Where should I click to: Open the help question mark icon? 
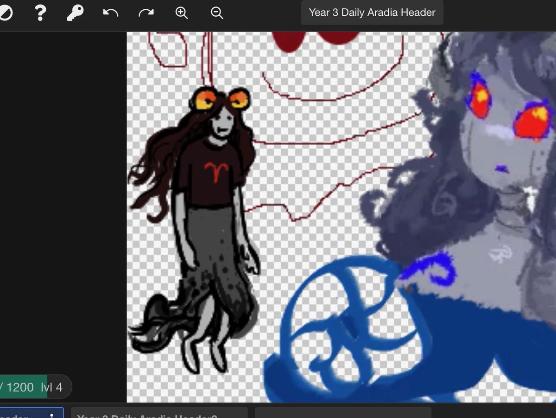click(40, 13)
